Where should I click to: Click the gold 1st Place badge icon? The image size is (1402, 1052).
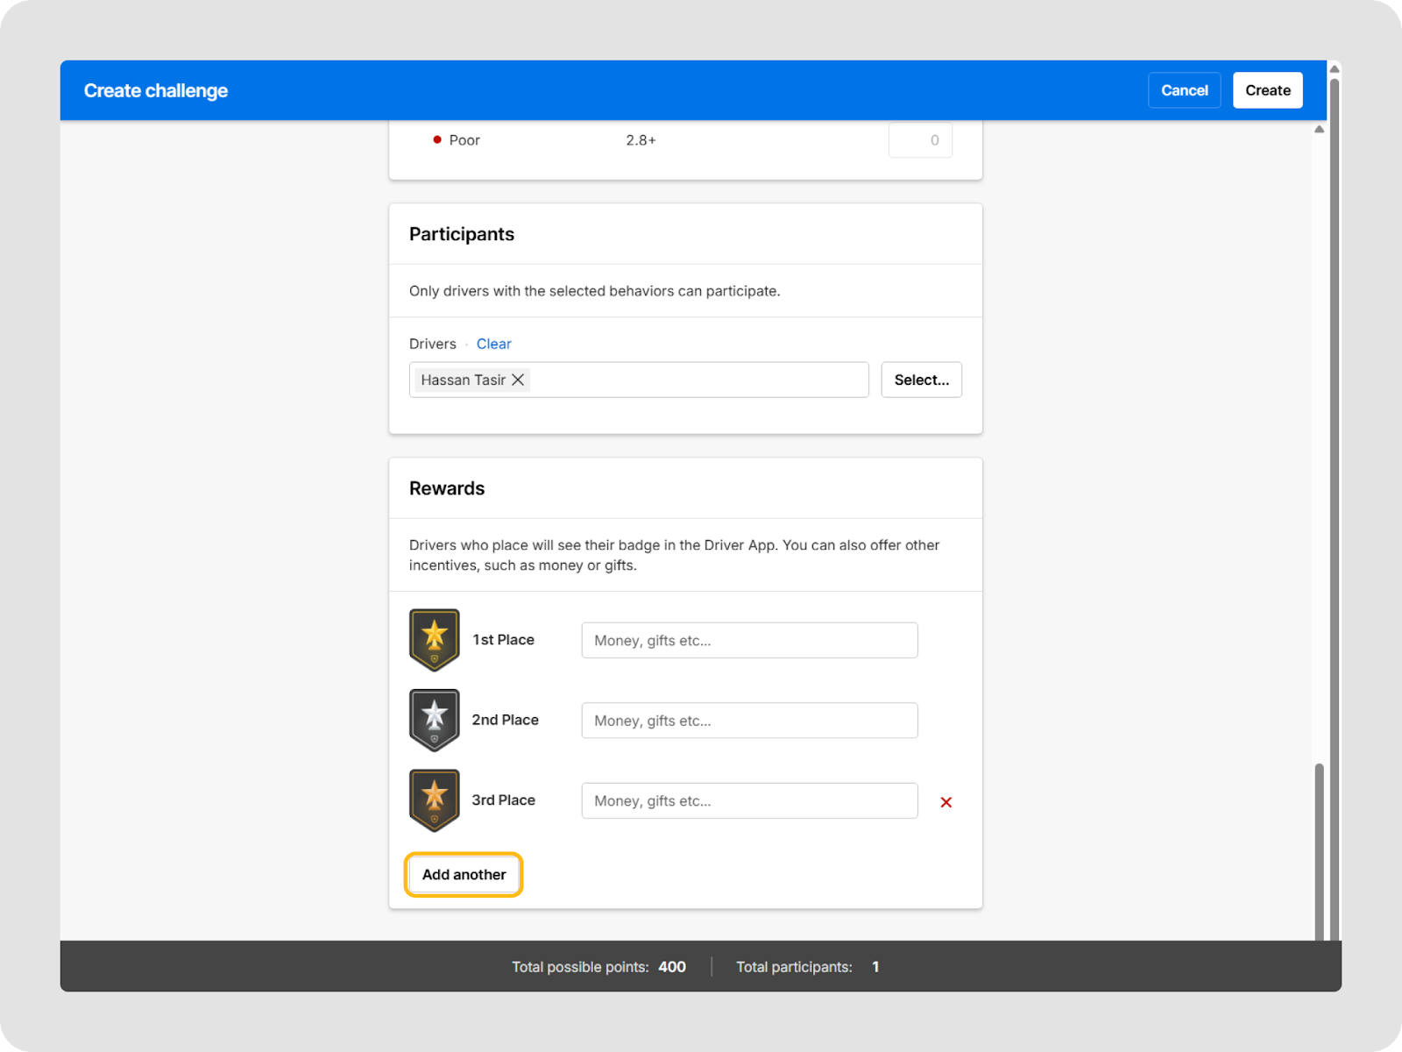coord(434,640)
